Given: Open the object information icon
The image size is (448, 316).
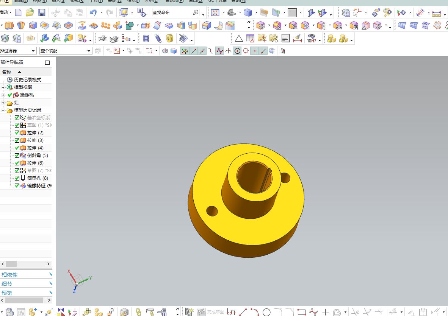Looking at the screenshot, I should click(x=142, y=12).
